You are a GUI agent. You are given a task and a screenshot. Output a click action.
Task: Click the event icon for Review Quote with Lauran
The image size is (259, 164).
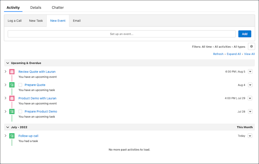click(x=12, y=72)
